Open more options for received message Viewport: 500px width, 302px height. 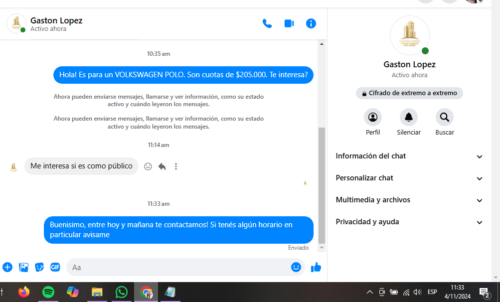coord(176,166)
